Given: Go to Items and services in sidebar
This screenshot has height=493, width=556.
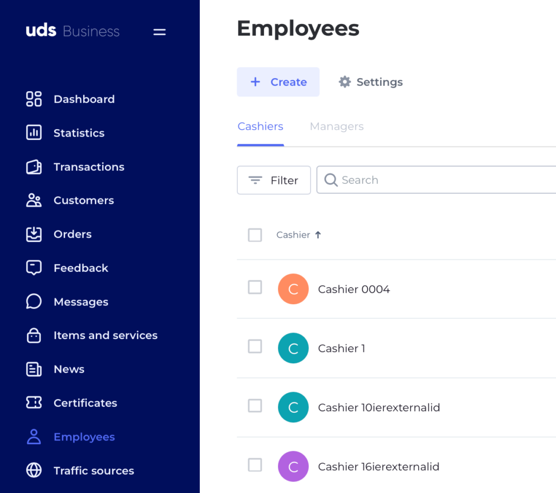Looking at the screenshot, I should pyautogui.click(x=105, y=335).
